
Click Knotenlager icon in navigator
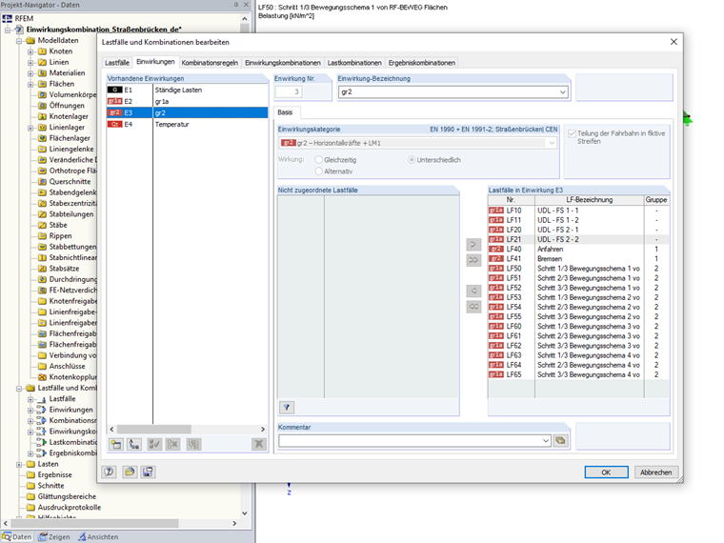(42, 116)
